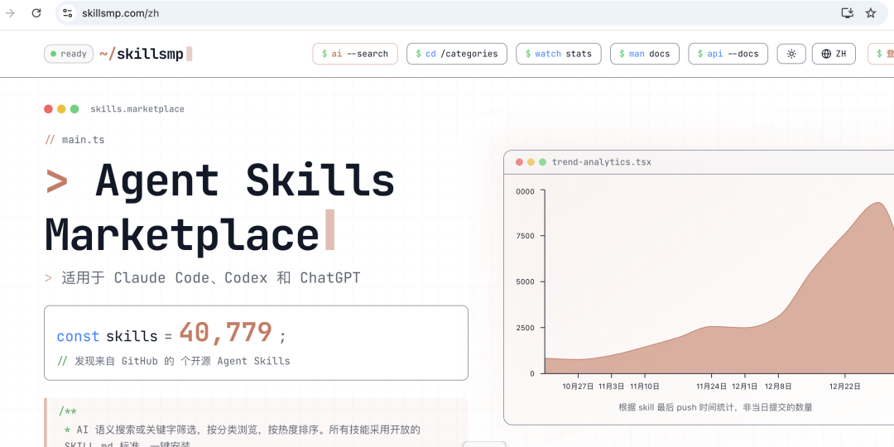This screenshot has height=447, width=894.
Task: Click the 5000 y-axis label
Action: pos(525,281)
